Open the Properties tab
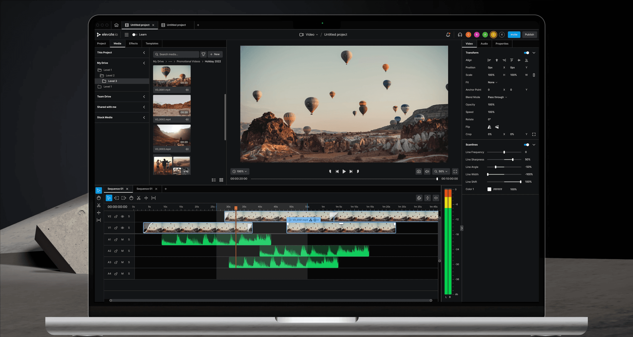This screenshot has height=337, width=633. [502, 44]
